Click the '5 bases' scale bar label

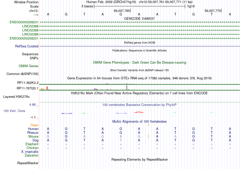click(x=87, y=6)
